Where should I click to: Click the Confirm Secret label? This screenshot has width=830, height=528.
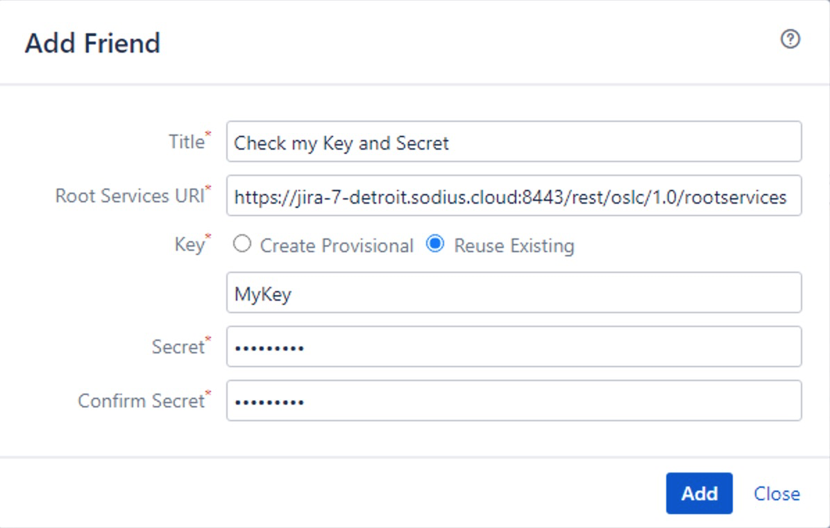coord(141,401)
